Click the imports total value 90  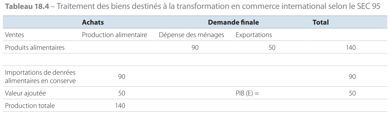click(x=352, y=77)
